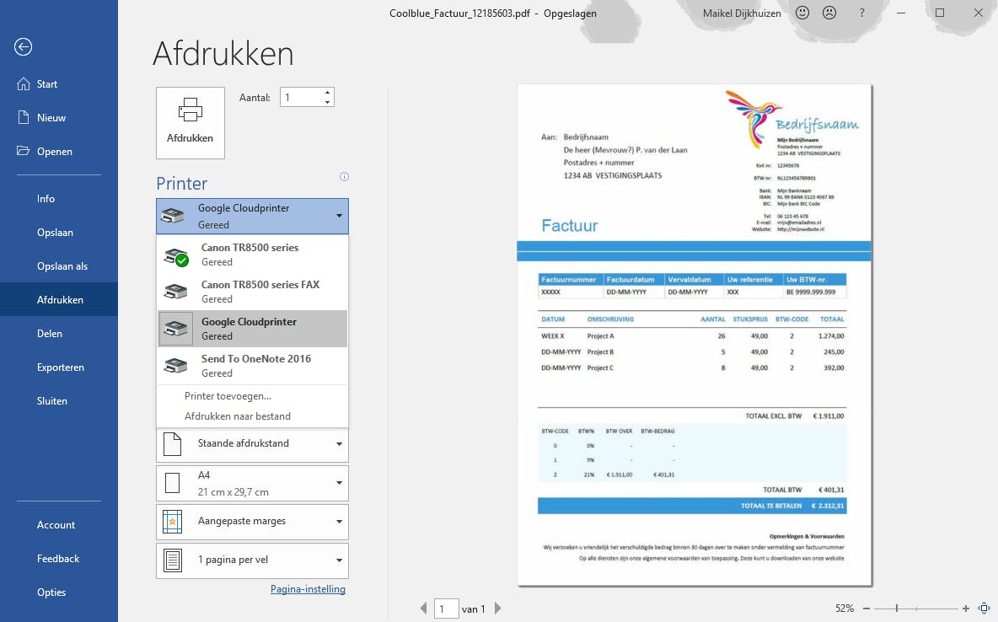Image resolution: width=998 pixels, height=622 pixels.
Task: Click the Openen folder icon
Action: click(x=24, y=151)
